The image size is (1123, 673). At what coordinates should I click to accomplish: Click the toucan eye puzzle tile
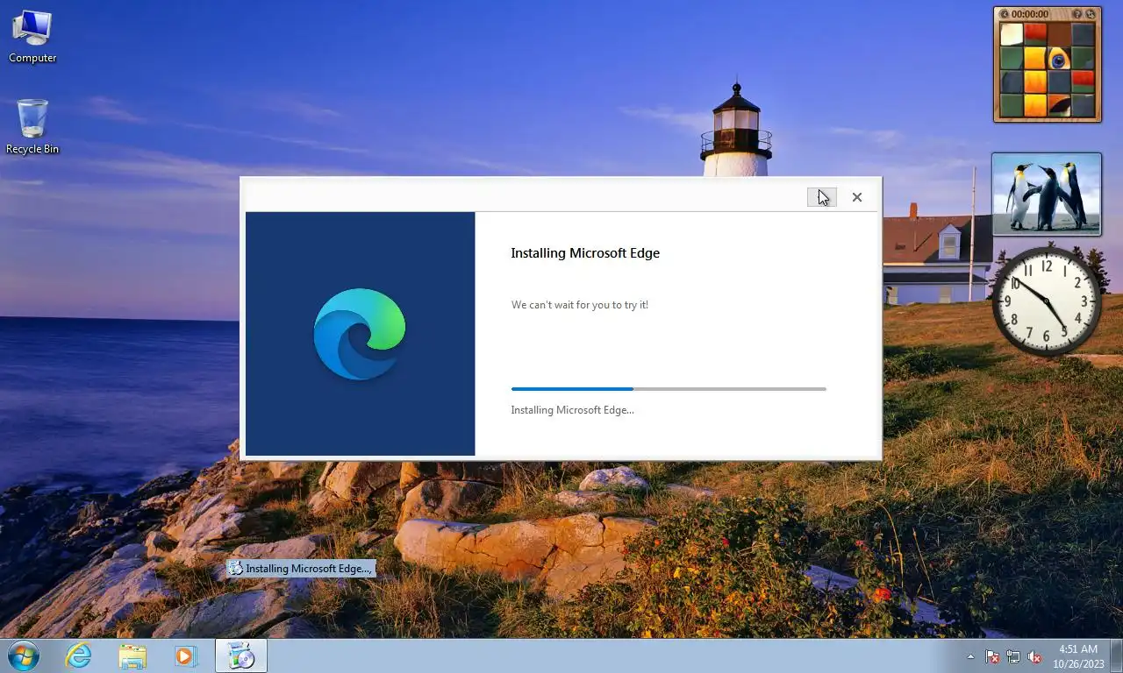tap(1058, 59)
